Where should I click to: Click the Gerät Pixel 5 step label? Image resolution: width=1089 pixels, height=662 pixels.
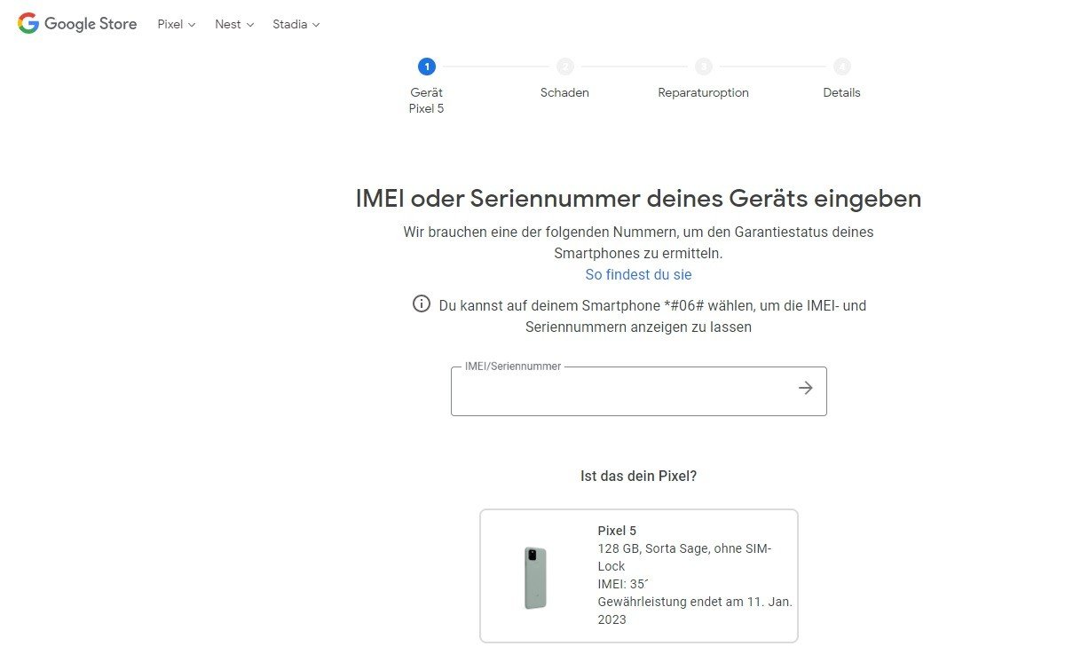pyautogui.click(x=427, y=100)
